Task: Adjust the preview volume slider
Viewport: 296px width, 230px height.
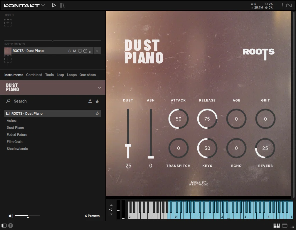Action: click(x=27, y=216)
